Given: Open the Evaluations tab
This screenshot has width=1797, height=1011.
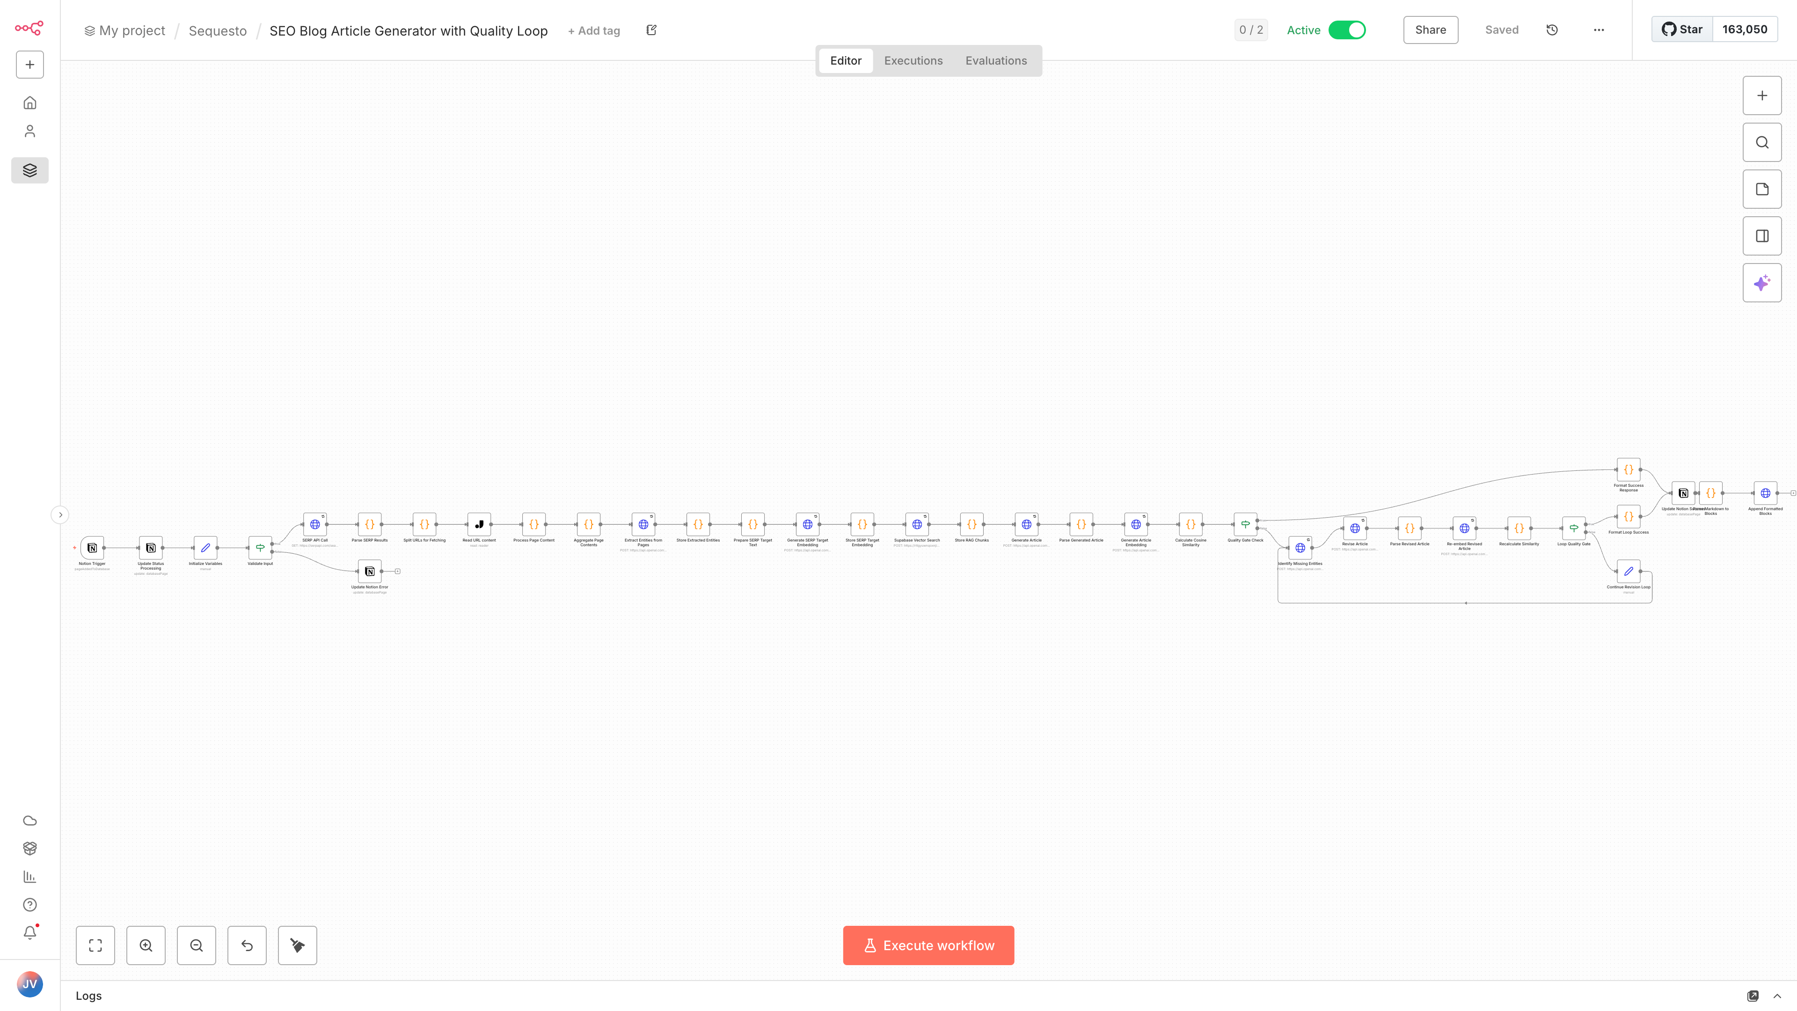Looking at the screenshot, I should point(995,61).
